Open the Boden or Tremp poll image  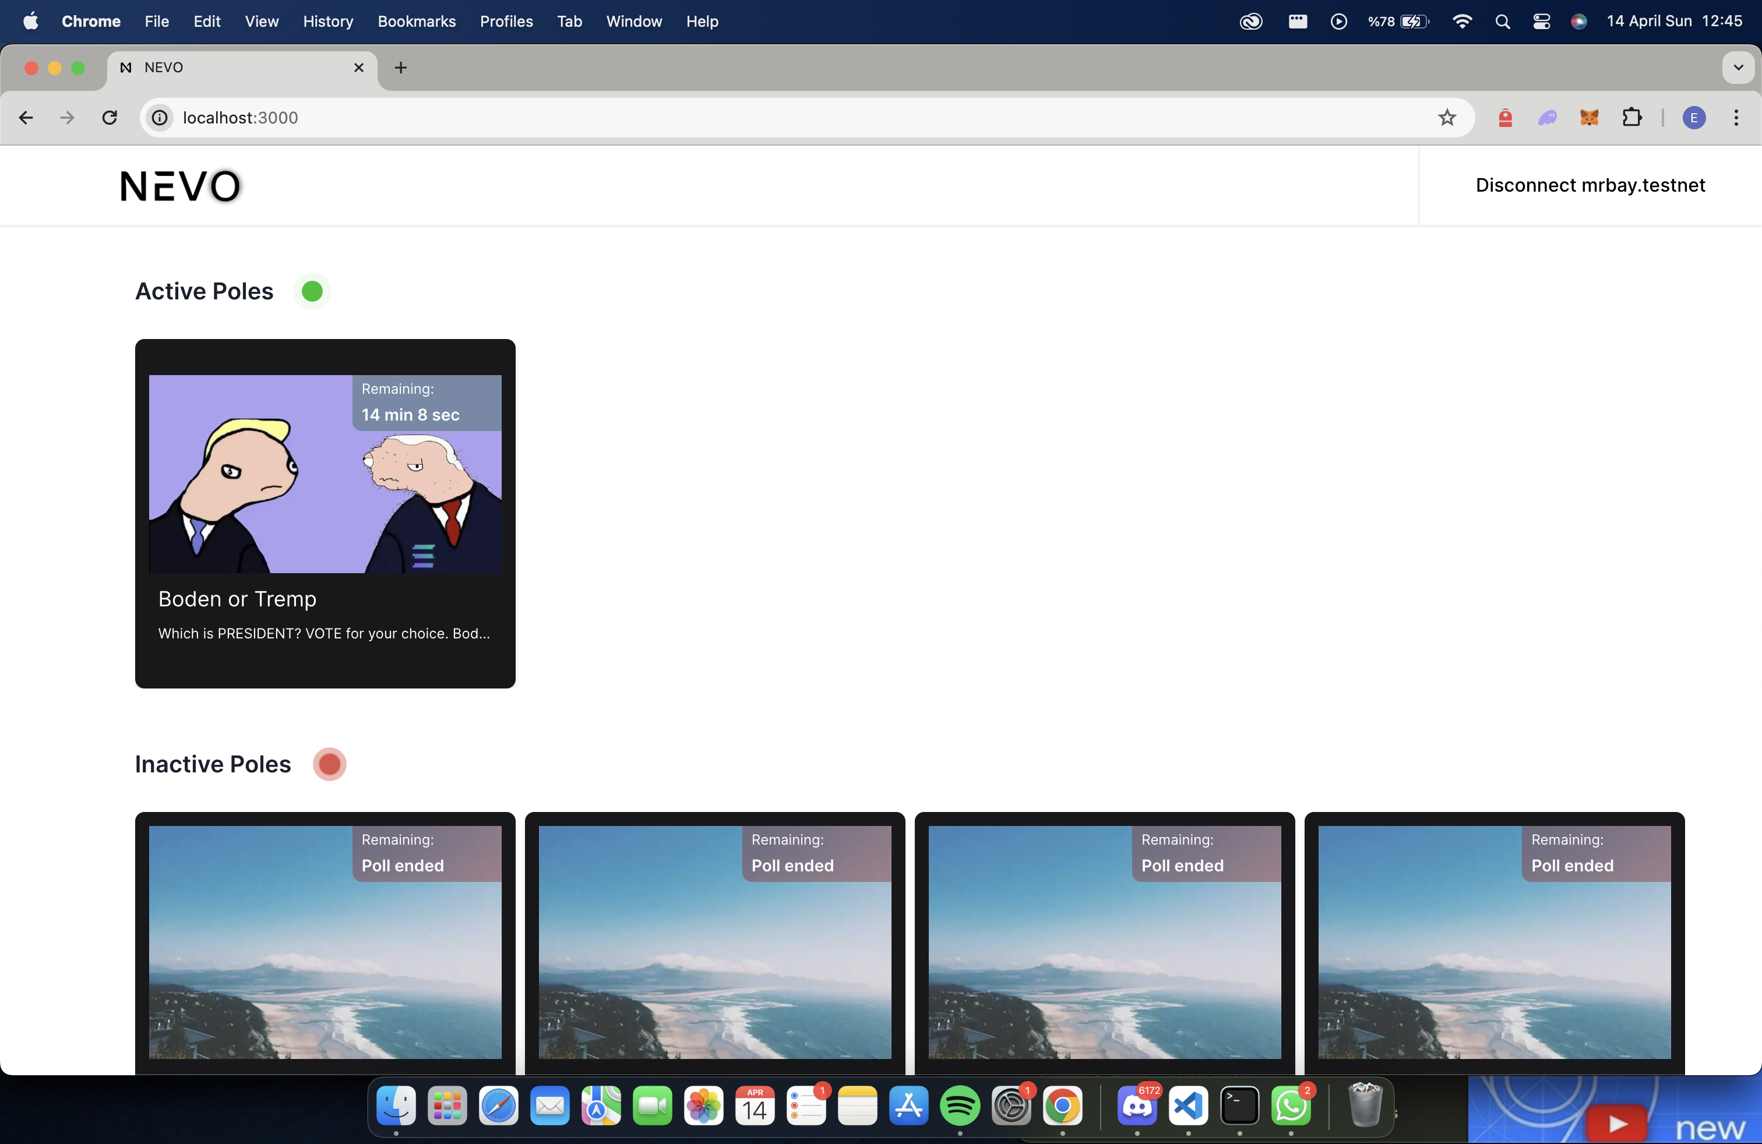pos(325,474)
